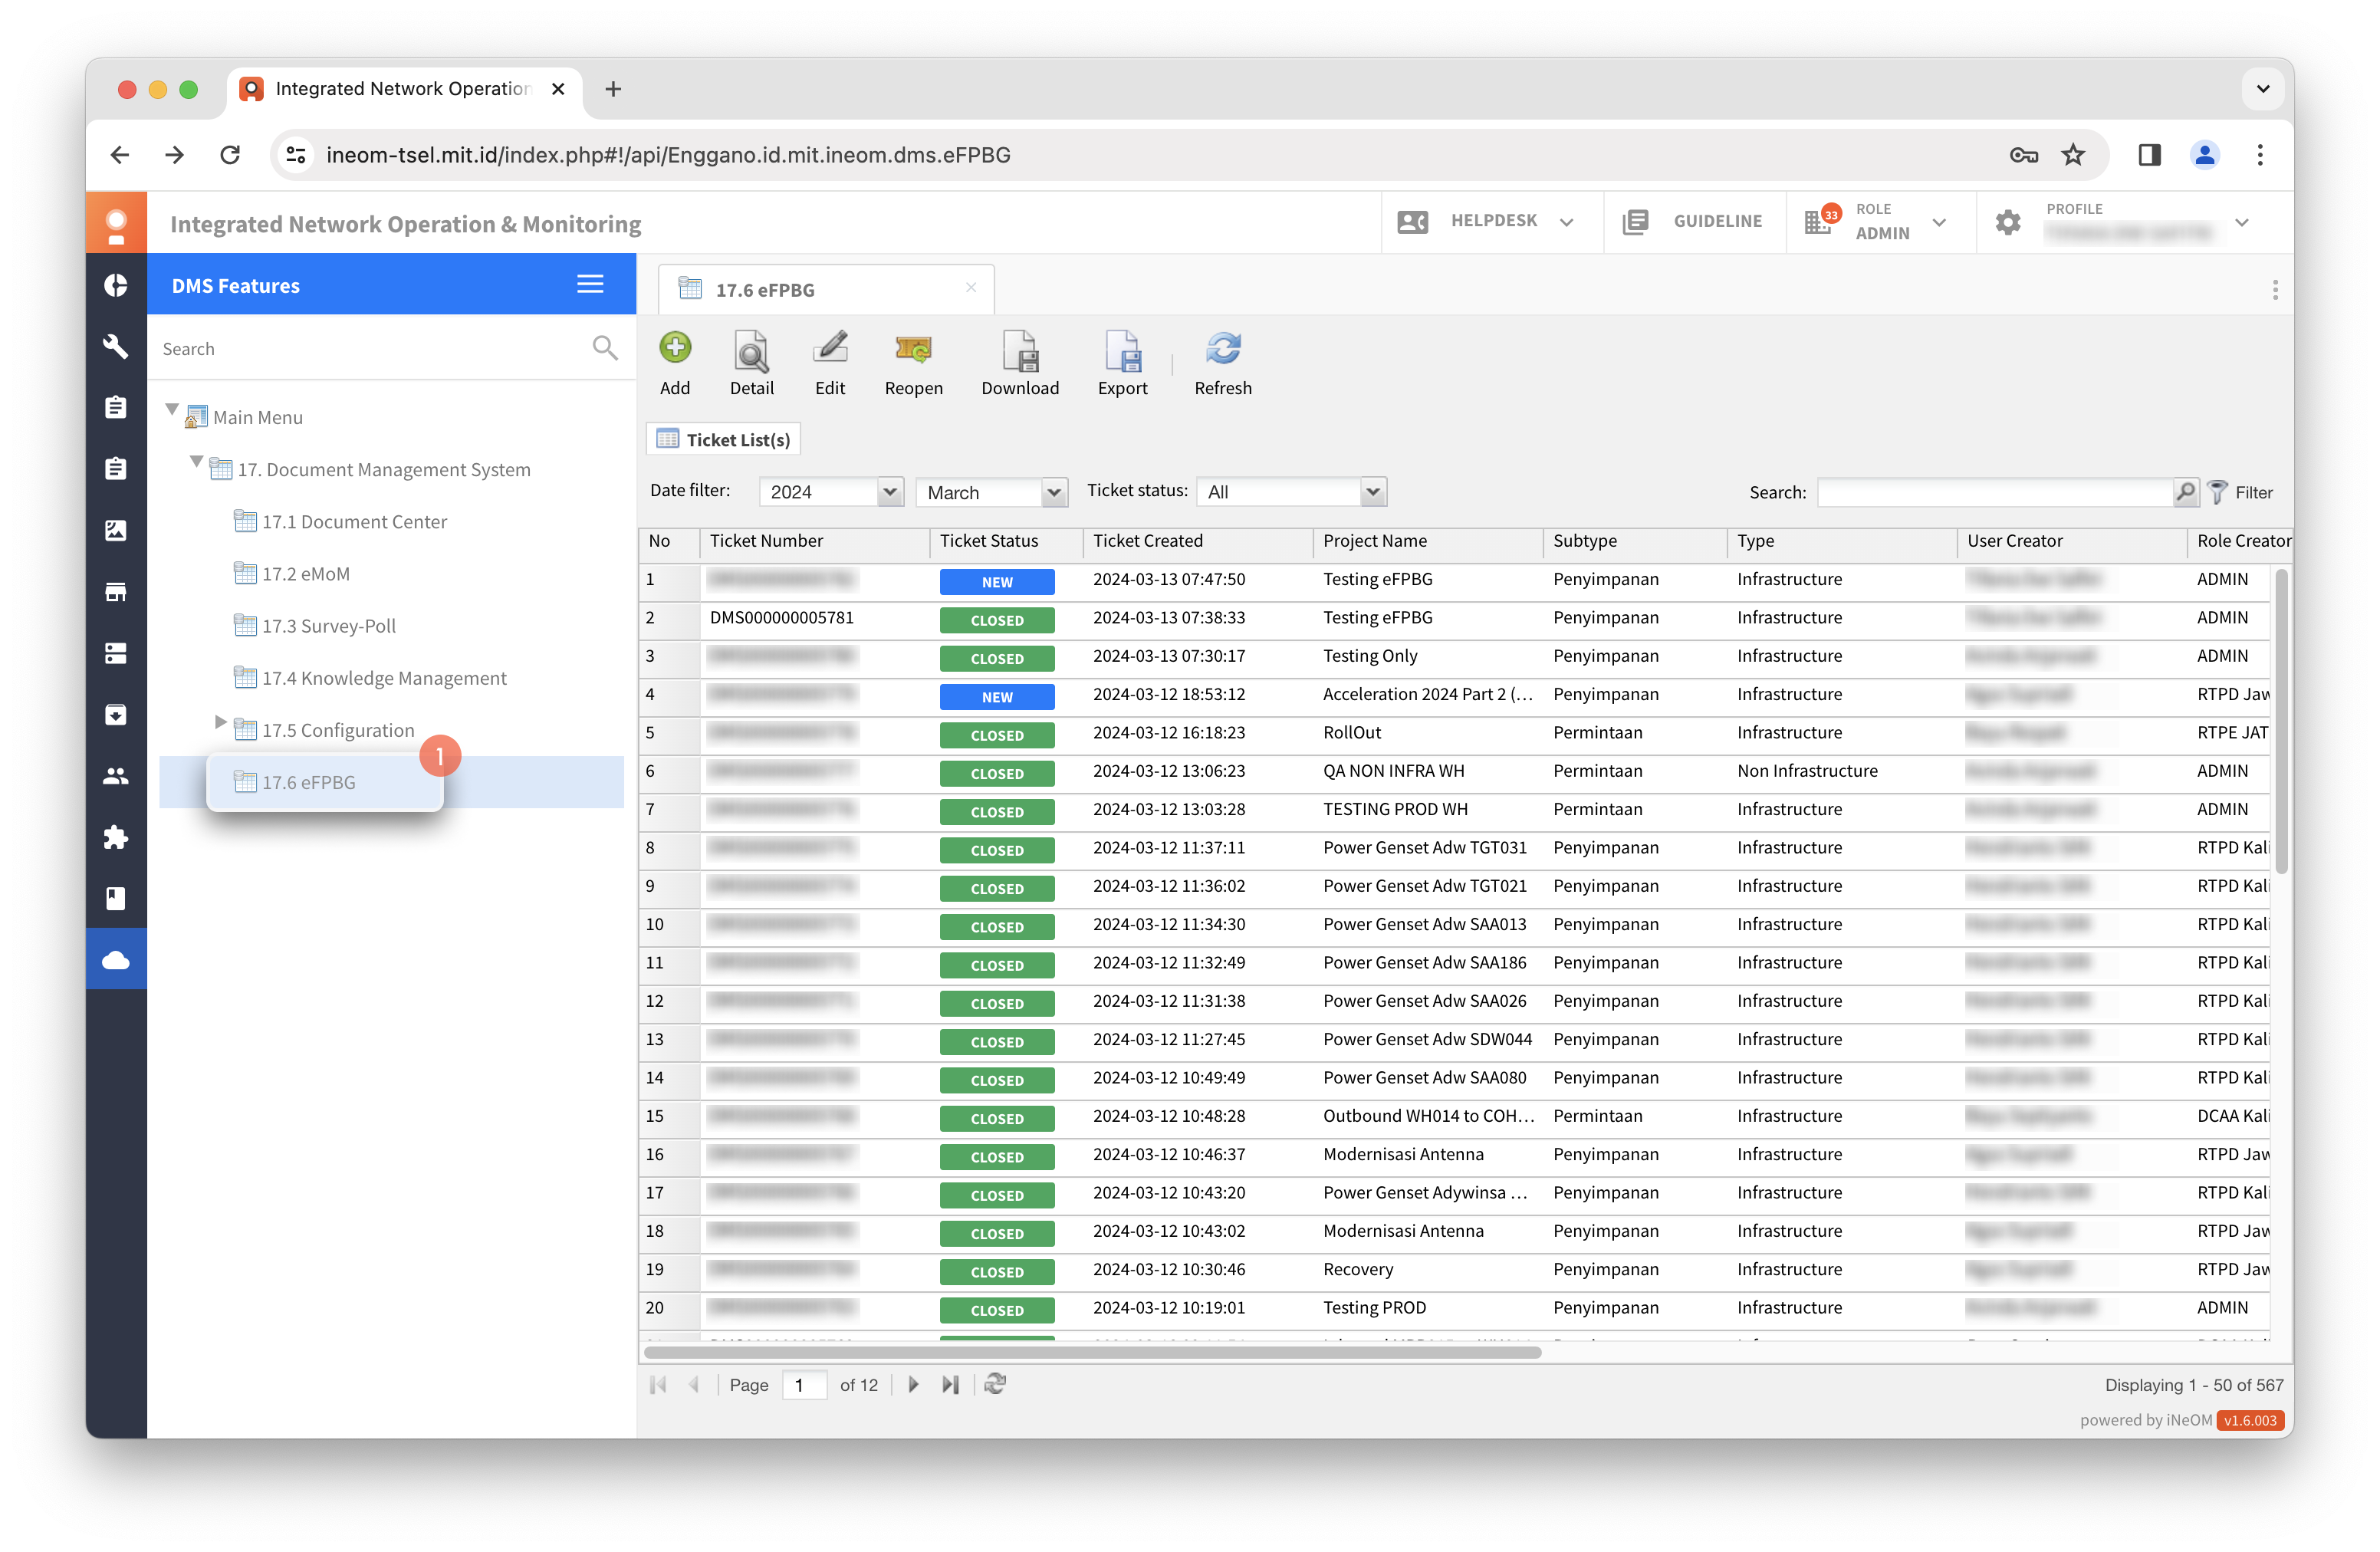Viewport: 2380px width, 1552px height.
Task: Click the Ticket Status column header
Action: 1005,541
